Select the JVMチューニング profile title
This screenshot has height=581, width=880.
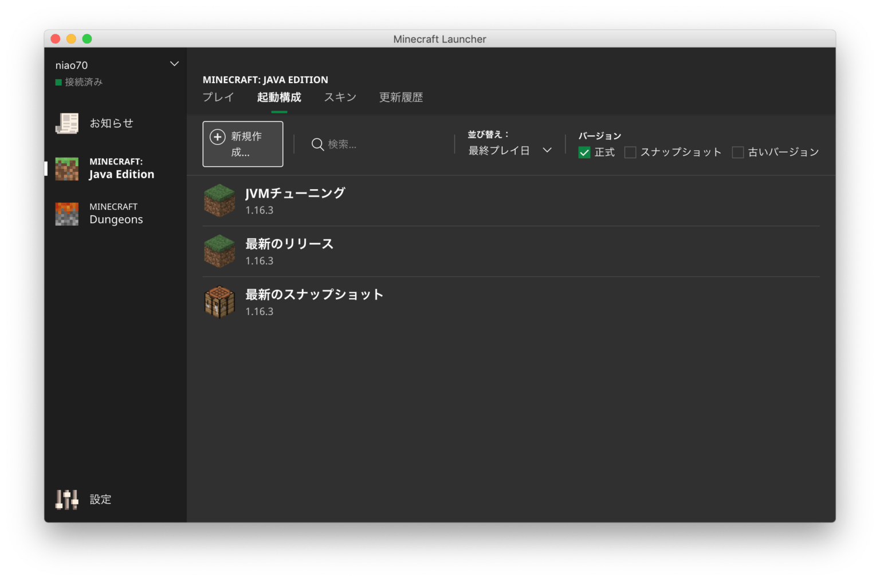pyautogui.click(x=295, y=193)
